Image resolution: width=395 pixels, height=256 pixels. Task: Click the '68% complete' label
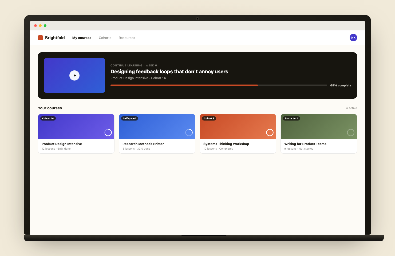pos(341,85)
